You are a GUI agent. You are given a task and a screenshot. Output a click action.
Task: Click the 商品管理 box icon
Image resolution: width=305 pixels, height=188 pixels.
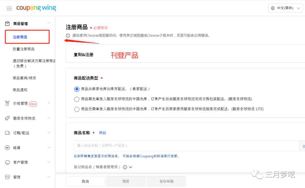coord(7,24)
